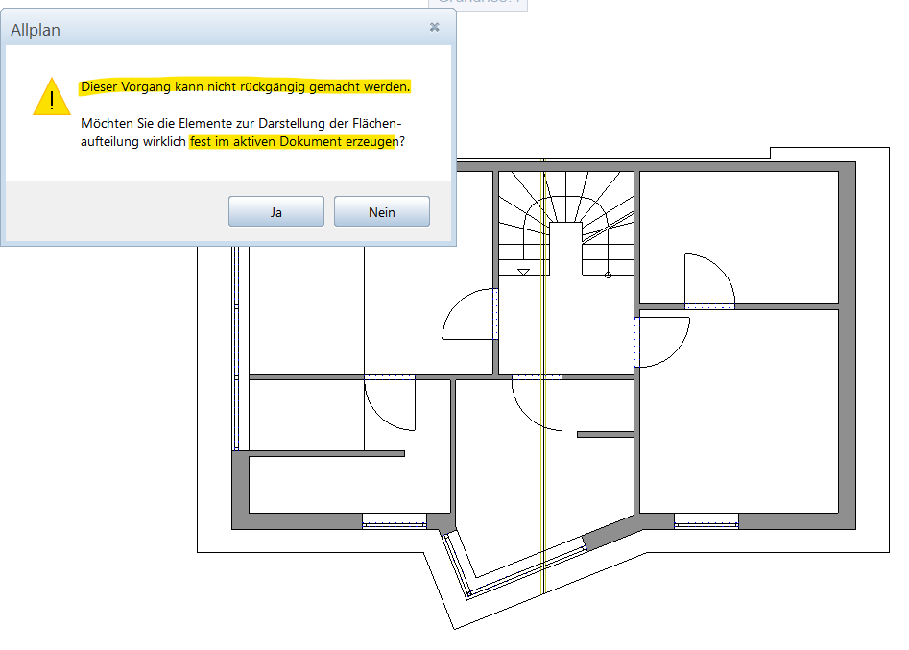Image resolution: width=909 pixels, height=650 pixels.
Task: Select the yellow vertical section line
Action: (543, 432)
